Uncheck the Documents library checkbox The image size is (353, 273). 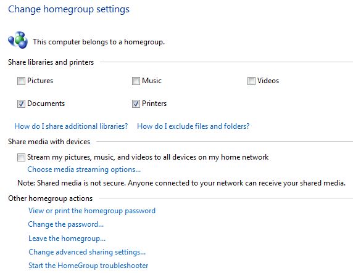pos(21,104)
